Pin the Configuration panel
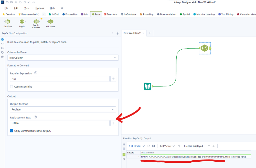This screenshot has width=256, height=168. pyautogui.click(x=118, y=33)
